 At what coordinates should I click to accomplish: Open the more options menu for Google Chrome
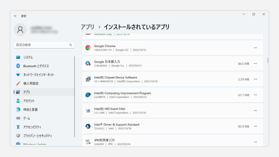pos(255,48)
